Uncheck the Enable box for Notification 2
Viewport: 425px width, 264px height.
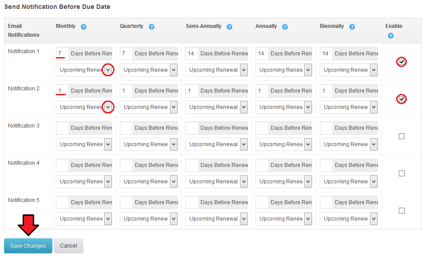point(401,99)
